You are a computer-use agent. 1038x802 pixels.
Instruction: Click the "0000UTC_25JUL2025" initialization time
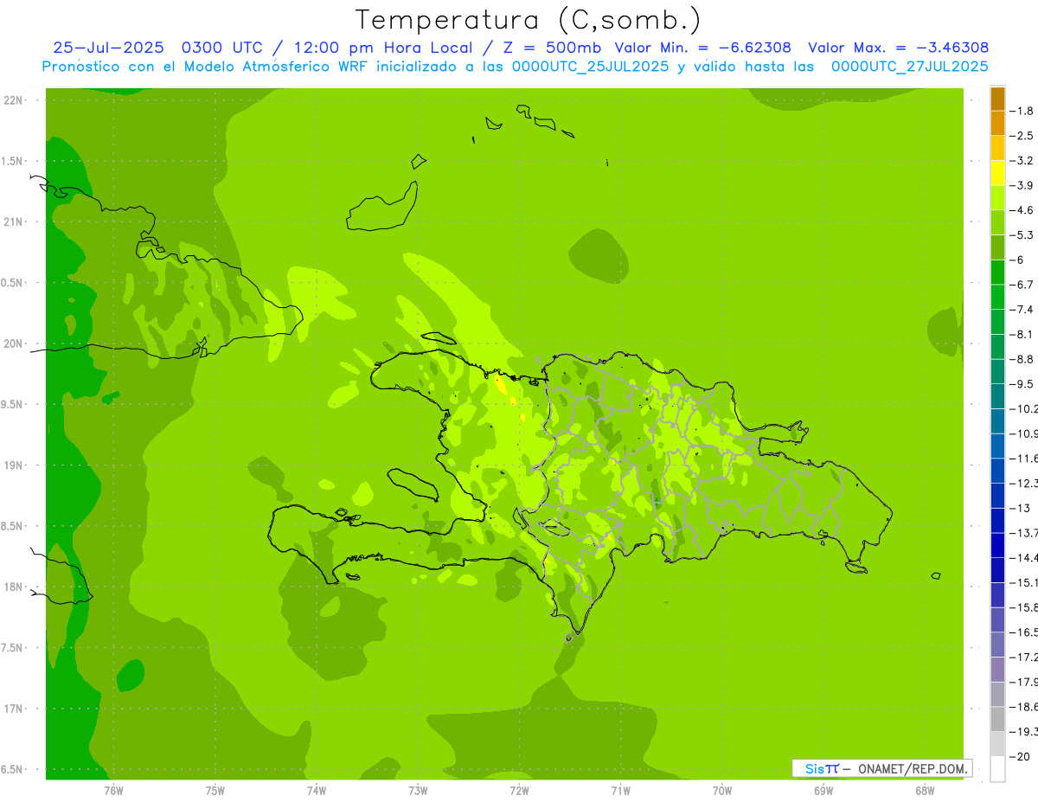pos(590,67)
